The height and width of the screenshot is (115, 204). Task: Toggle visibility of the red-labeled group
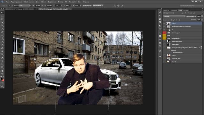pyautogui.click(x=164, y=33)
